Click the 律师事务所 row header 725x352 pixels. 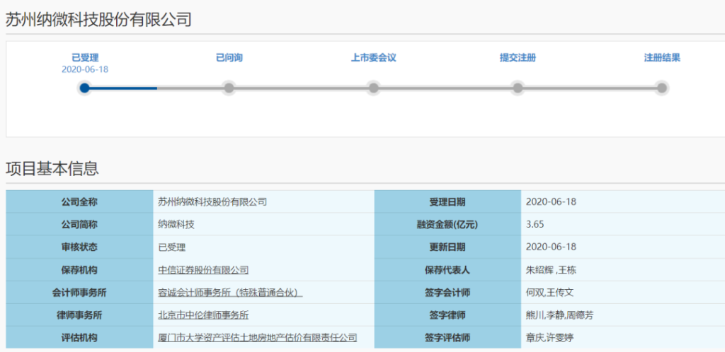click(x=79, y=315)
